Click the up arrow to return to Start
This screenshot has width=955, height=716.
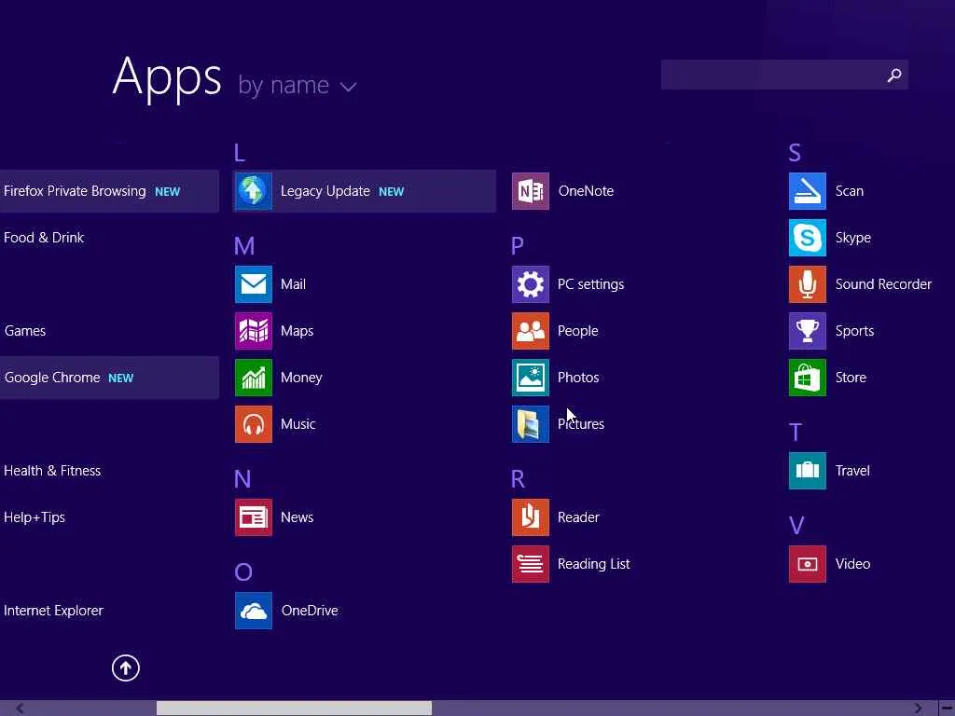(x=126, y=668)
